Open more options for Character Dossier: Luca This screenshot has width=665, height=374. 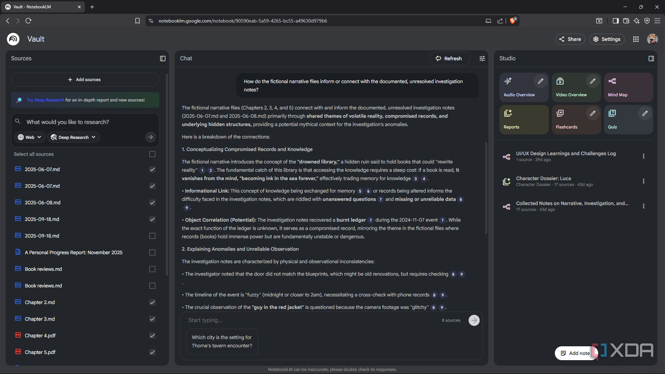pos(644,181)
